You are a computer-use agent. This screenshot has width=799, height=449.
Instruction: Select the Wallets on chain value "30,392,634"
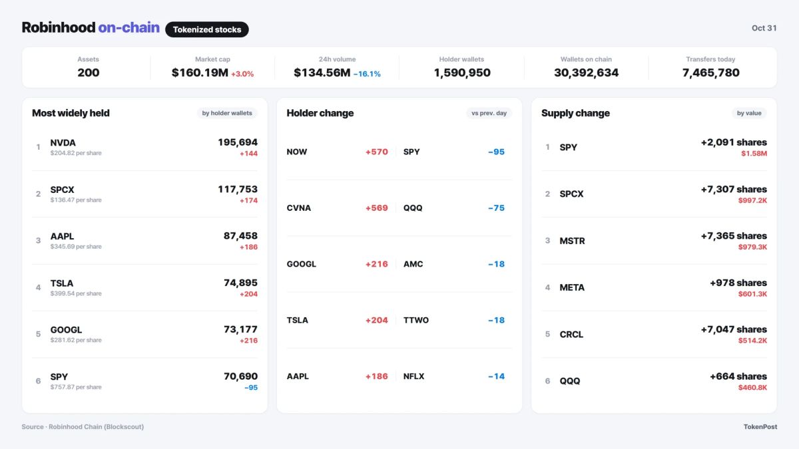coord(586,73)
